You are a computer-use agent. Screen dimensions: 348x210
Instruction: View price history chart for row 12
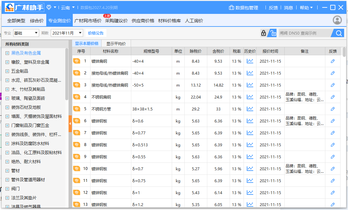[250, 193]
